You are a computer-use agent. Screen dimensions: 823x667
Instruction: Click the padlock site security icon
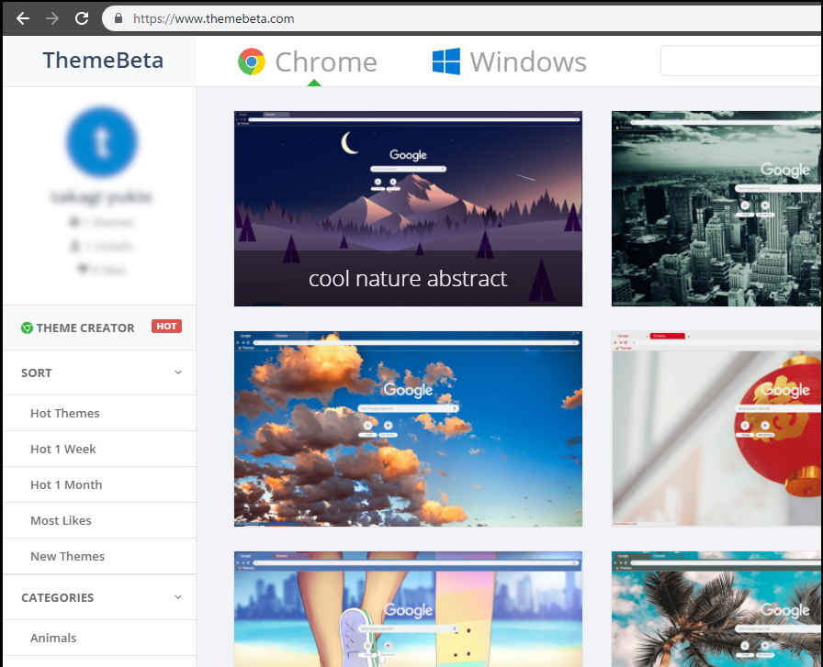[x=118, y=18]
